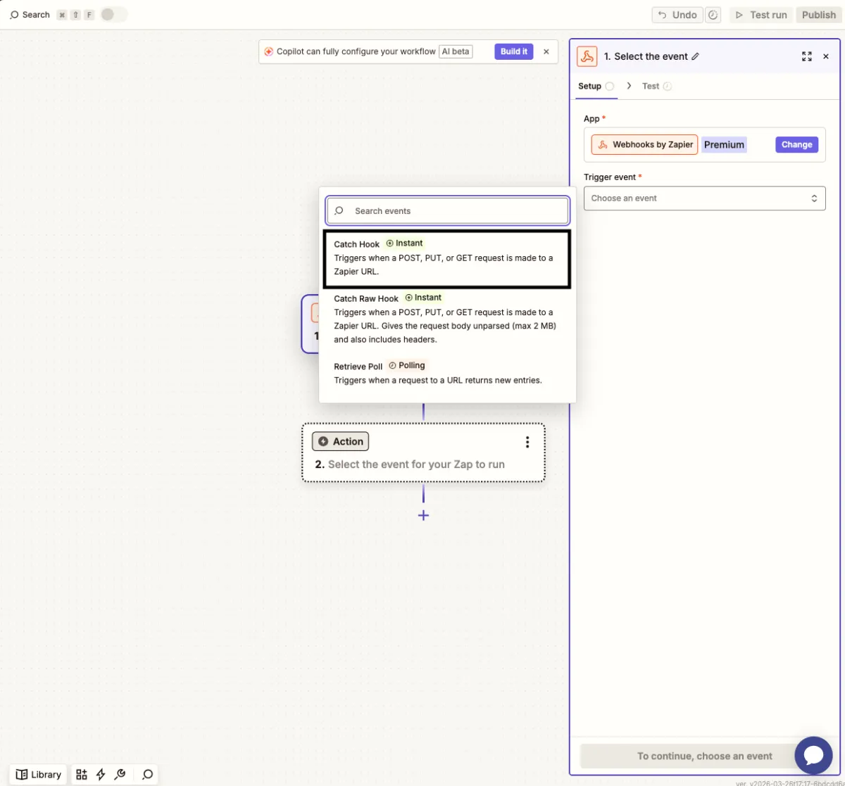Close the Select the event panel
This screenshot has height=786, width=845.
tap(827, 56)
